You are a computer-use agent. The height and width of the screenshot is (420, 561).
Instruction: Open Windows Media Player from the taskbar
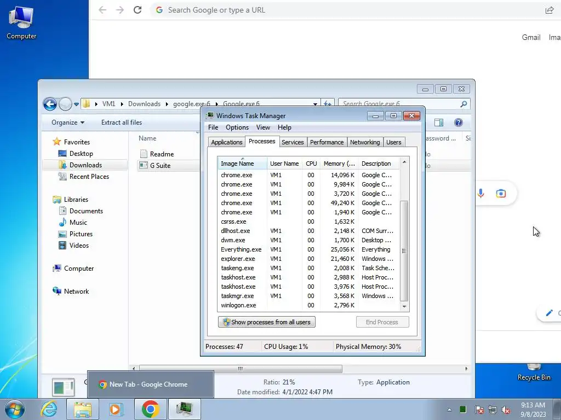[x=116, y=409]
